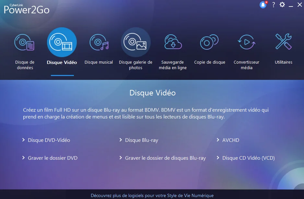Open the Convertisseur média icon
The width and height of the screenshot is (304, 199).
tap(246, 42)
